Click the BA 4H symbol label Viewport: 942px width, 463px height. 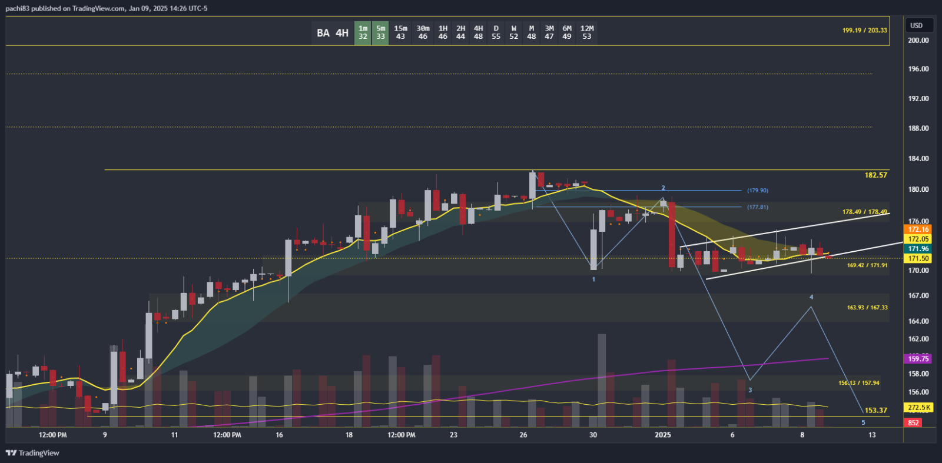[333, 33]
